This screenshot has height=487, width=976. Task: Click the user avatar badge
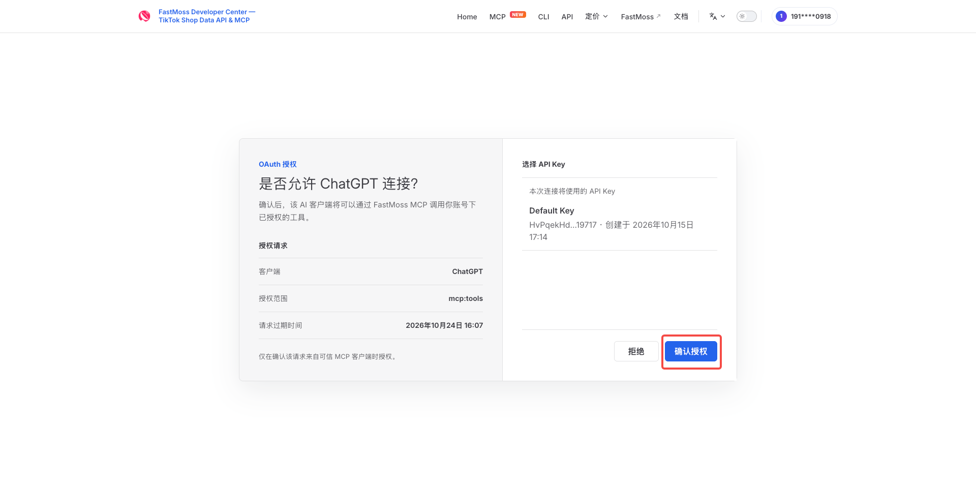(781, 16)
